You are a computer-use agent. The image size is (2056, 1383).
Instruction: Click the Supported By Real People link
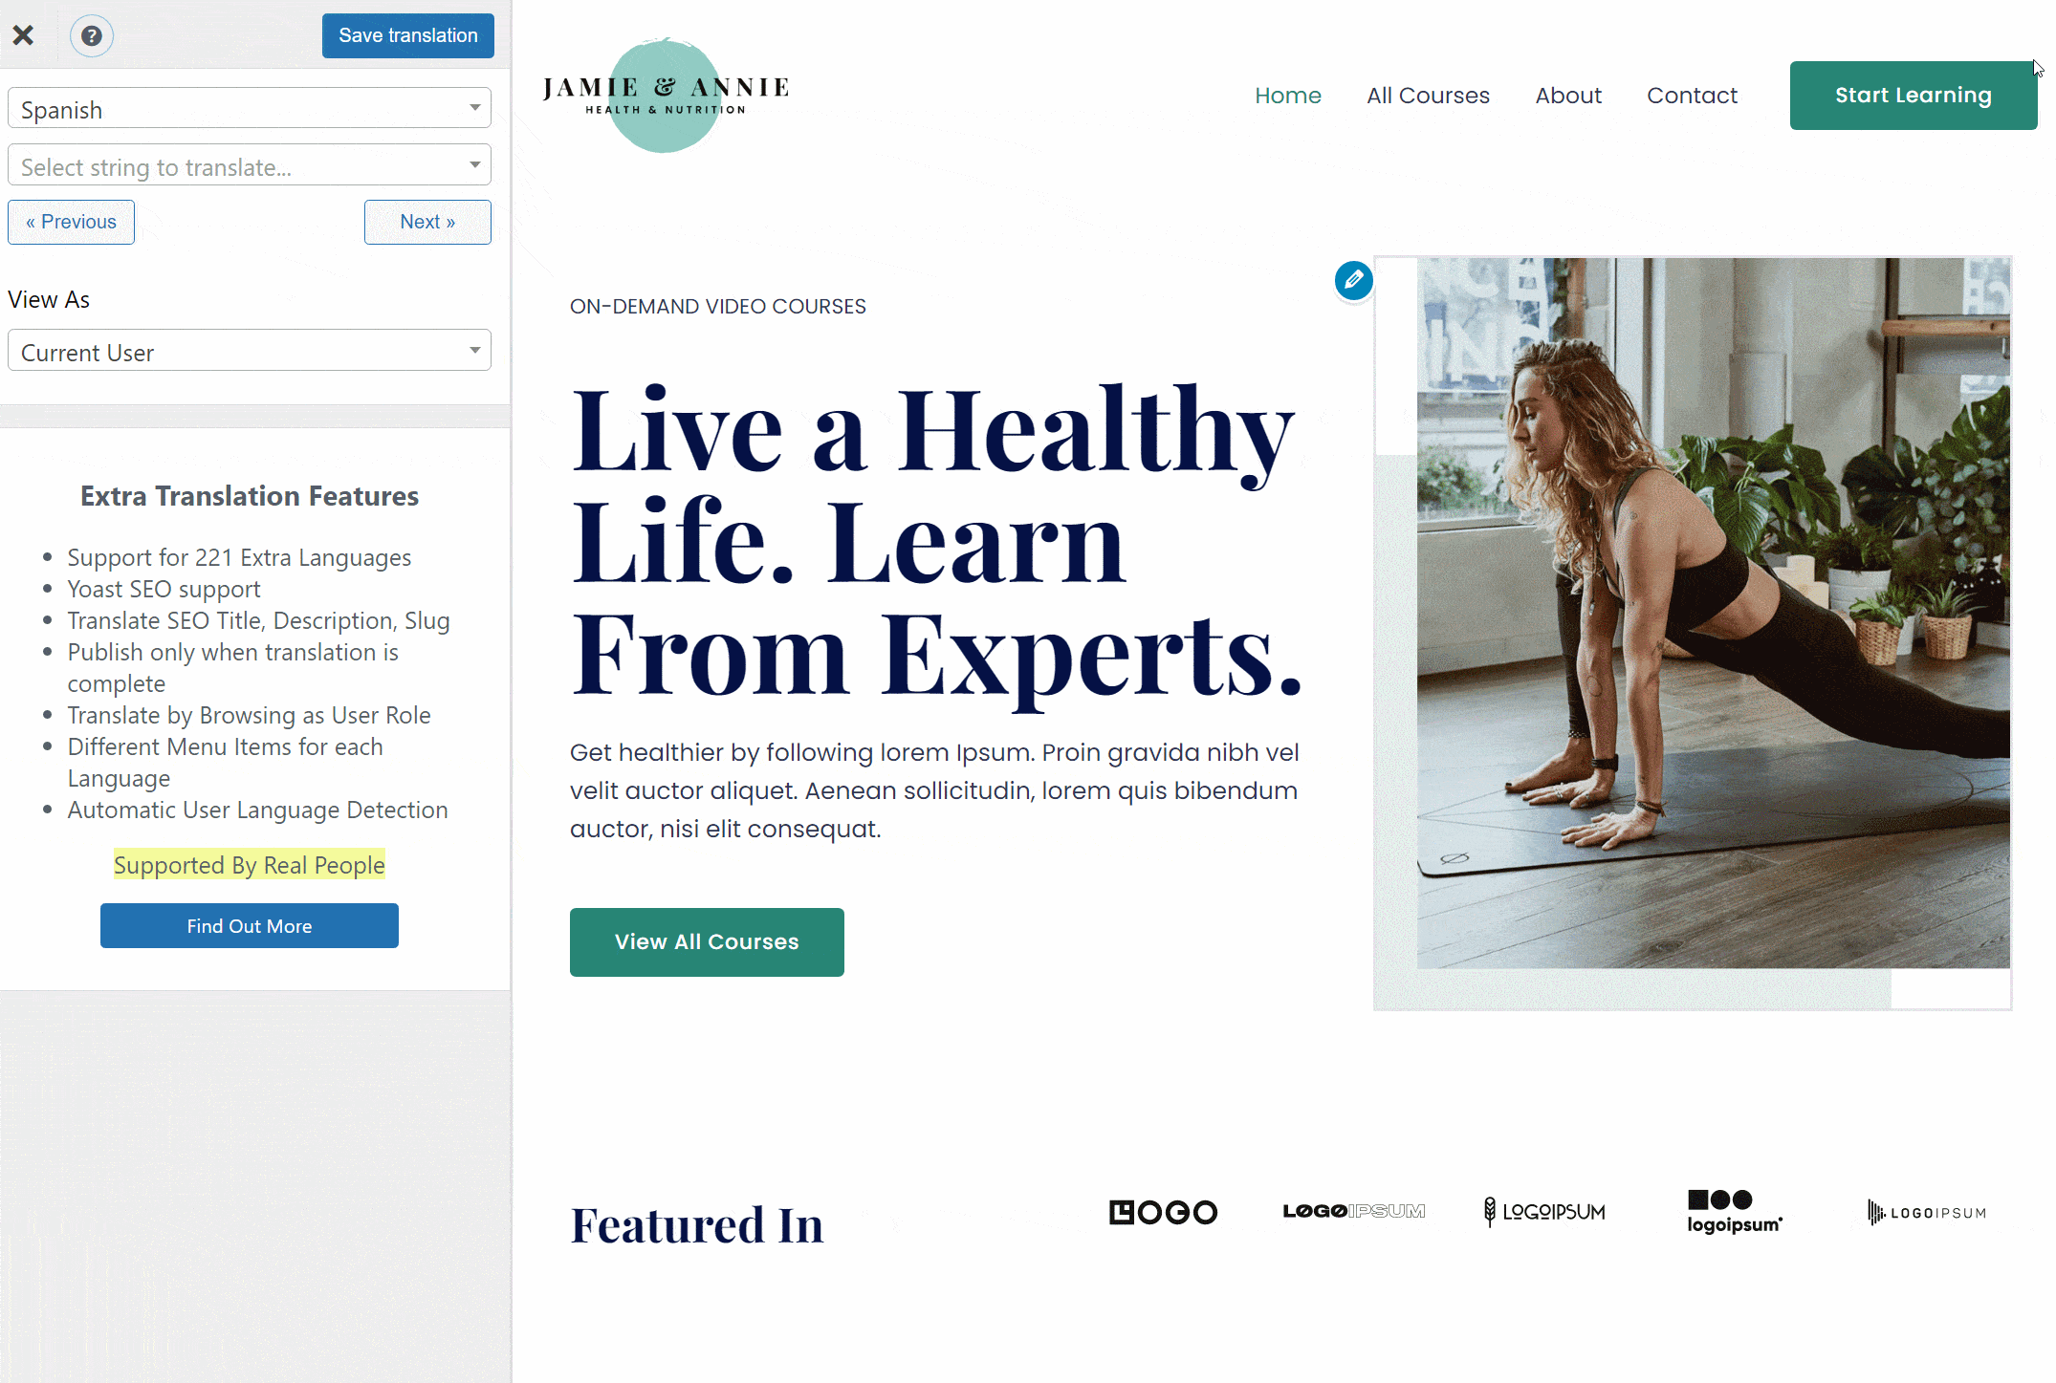click(249, 864)
